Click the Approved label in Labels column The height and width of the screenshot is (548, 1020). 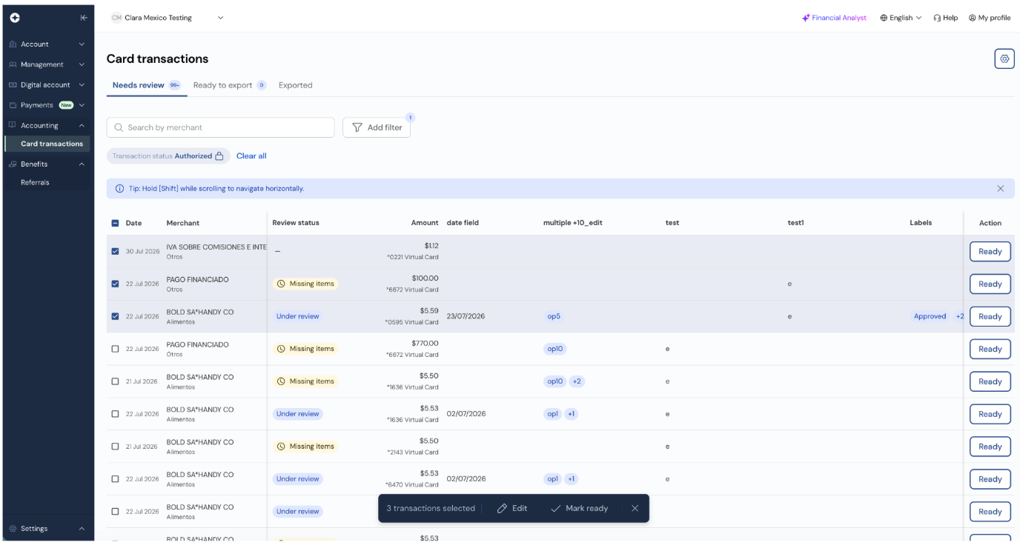pos(930,316)
